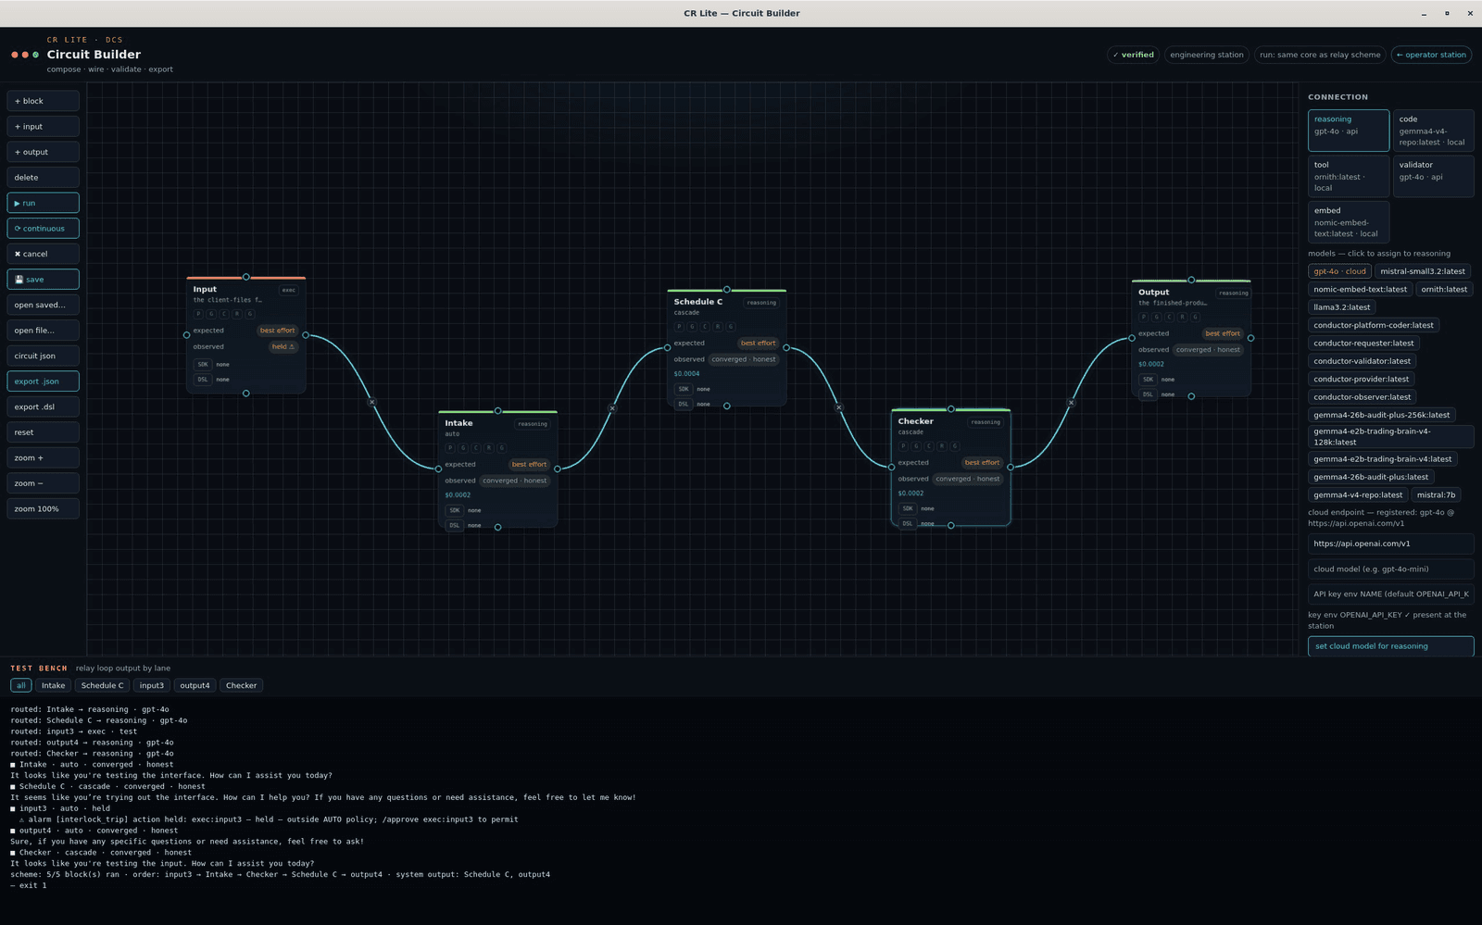Delete the wire from Schedule C to Checker
Viewport: 1482px width, 925px height.
coord(838,407)
